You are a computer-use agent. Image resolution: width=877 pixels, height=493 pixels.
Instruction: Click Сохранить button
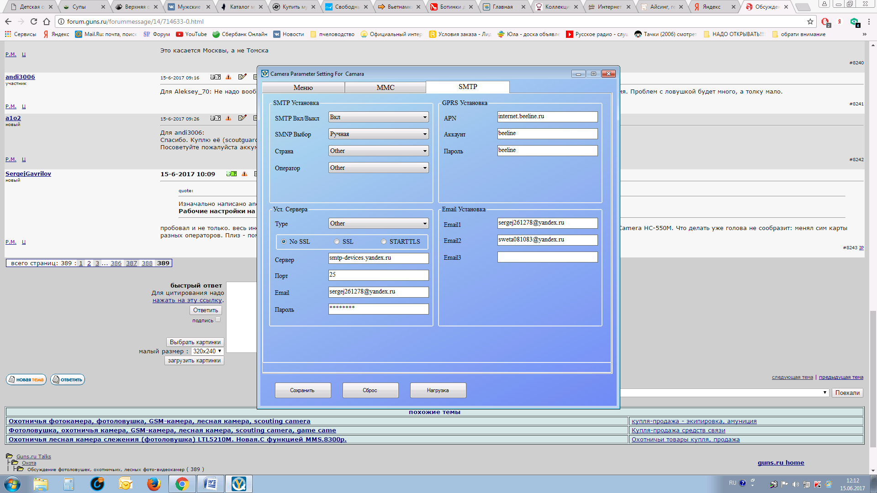[302, 390]
